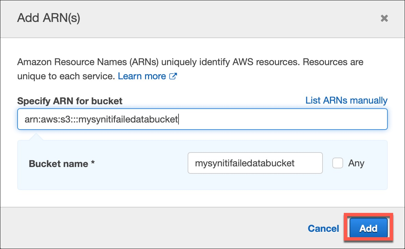Click the external link icon beside Learn more
Screen dimensions: 405x249
click(173, 76)
